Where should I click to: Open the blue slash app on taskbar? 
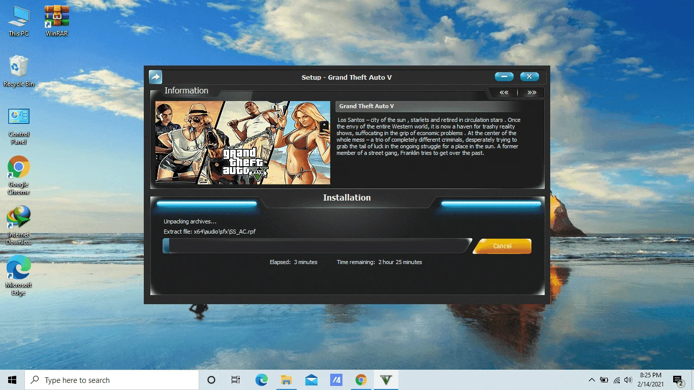tap(336, 380)
